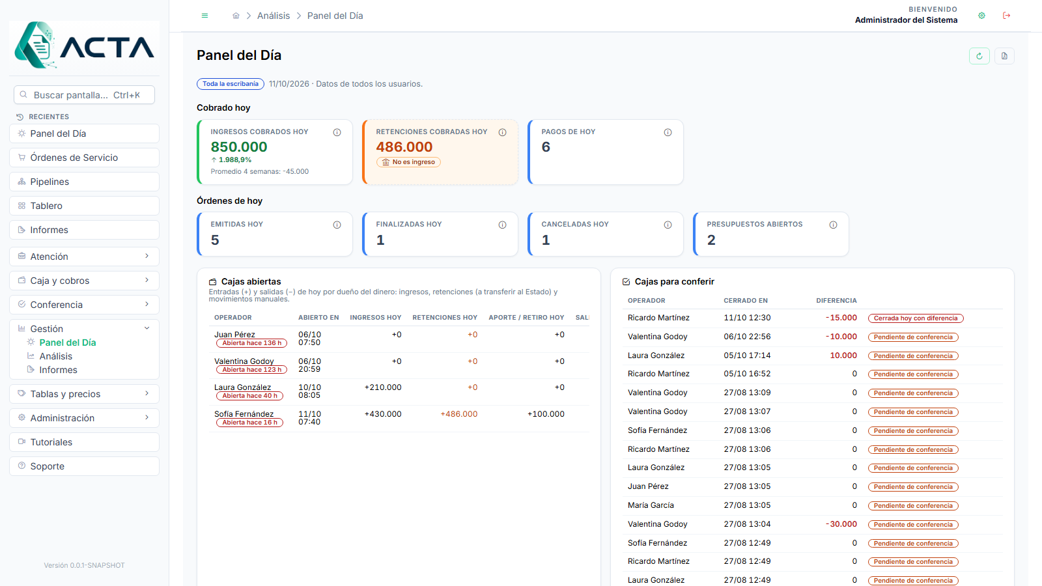Click the No es ingreso badge
The height and width of the screenshot is (586, 1042).
(408, 162)
